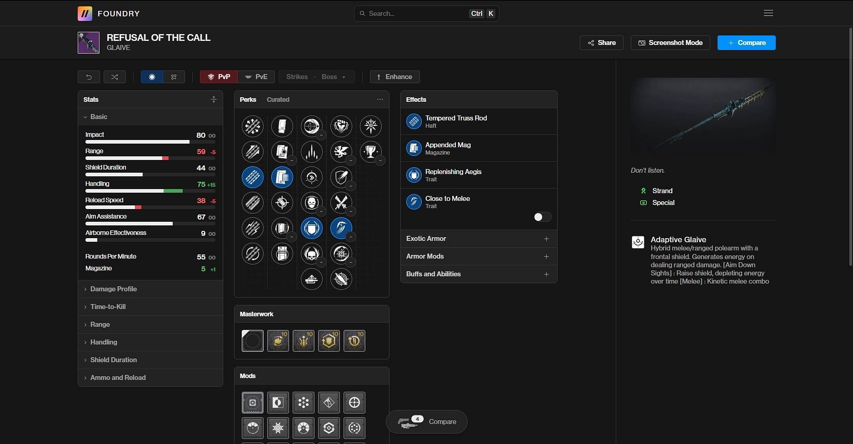The image size is (853, 444).
Task: Click the Impact stat bar
Action: click(150, 142)
